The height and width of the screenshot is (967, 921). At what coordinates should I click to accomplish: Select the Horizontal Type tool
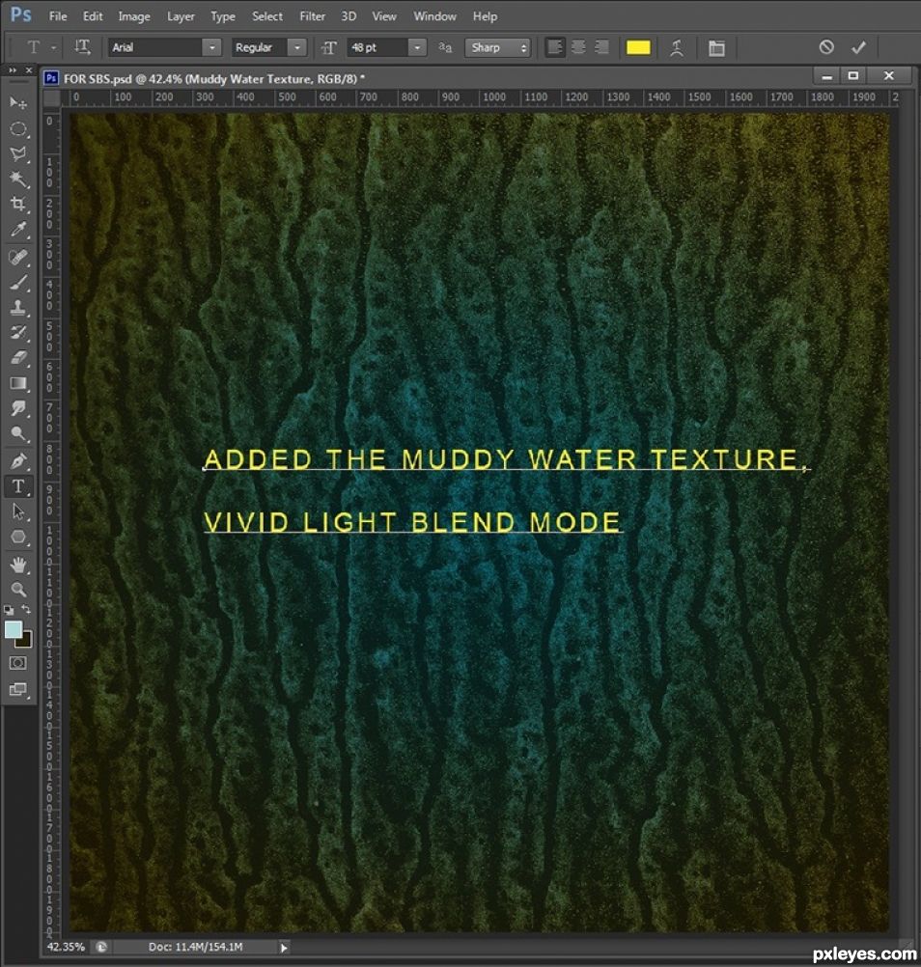[x=18, y=486]
